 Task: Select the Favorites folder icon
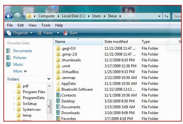pyautogui.click(x=58, y=118)
